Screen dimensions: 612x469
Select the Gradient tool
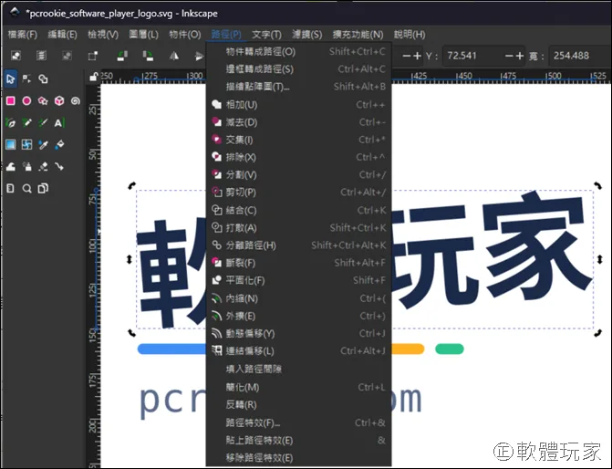pyautogui.click(x=11, y=145)
